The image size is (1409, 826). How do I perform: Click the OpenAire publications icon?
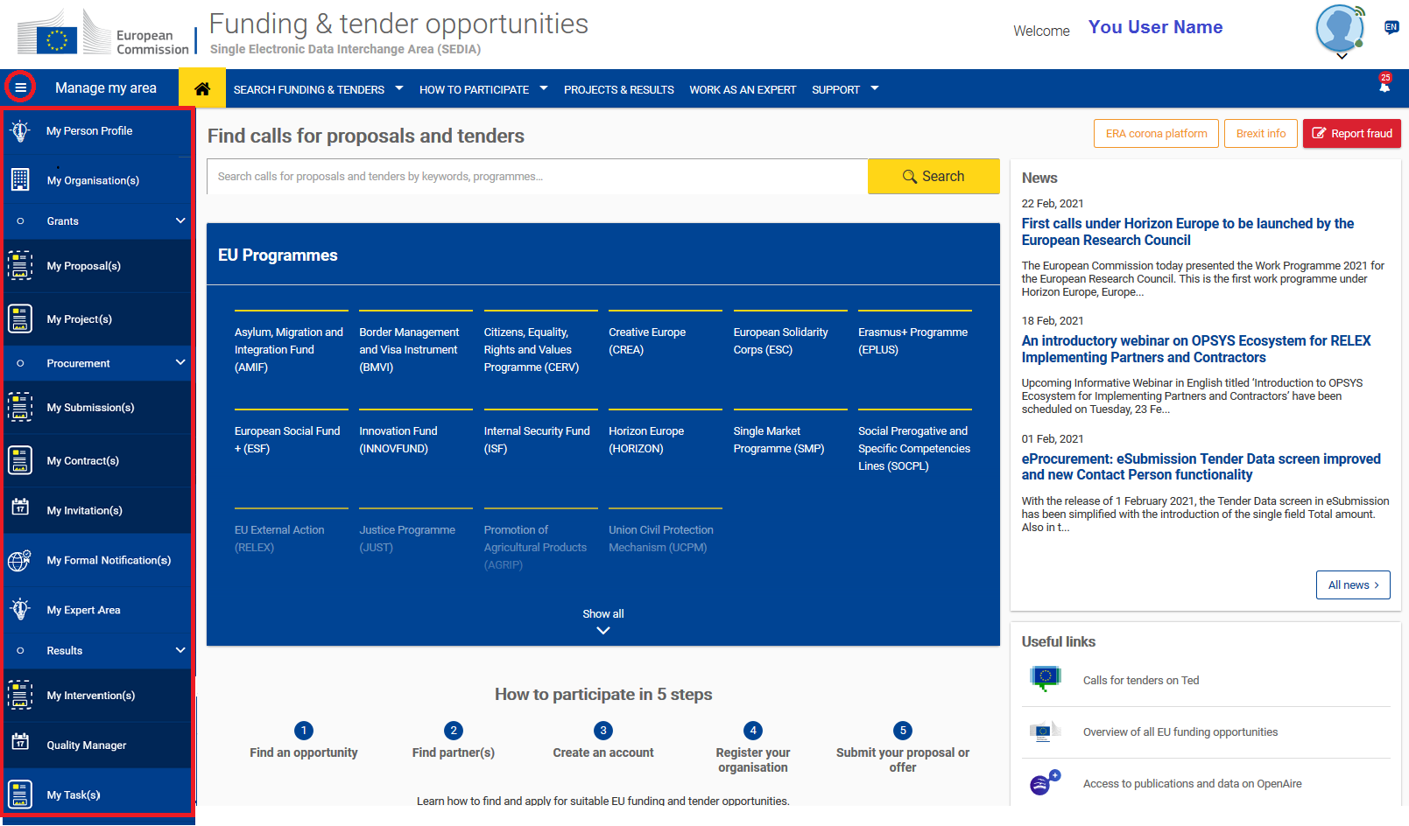1045,782
